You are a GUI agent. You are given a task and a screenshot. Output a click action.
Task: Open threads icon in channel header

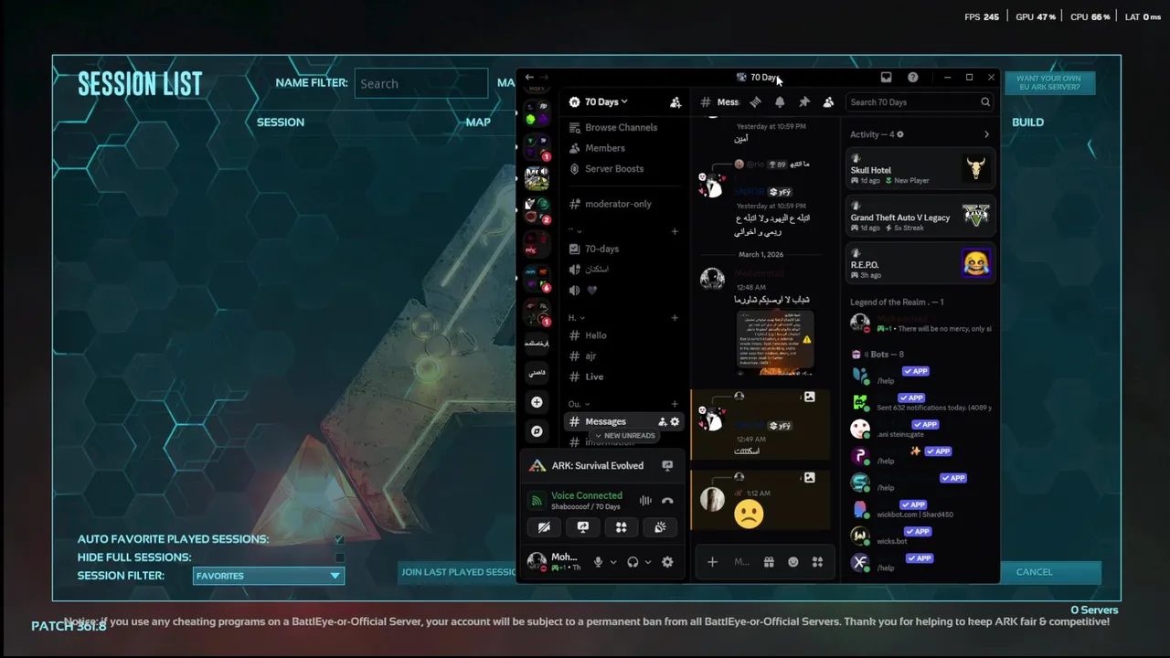[x=756, y=102]
